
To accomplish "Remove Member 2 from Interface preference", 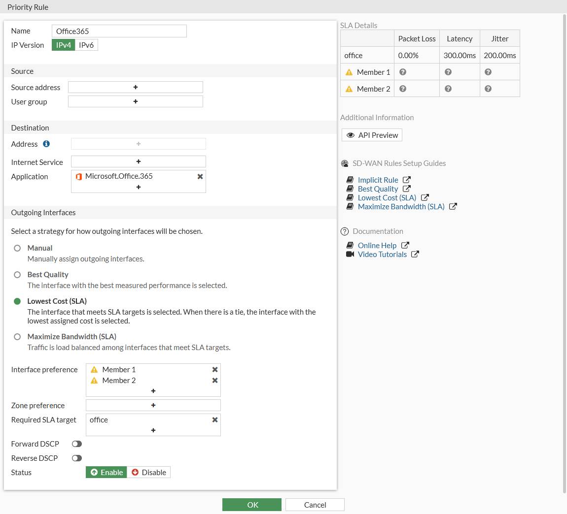I will coord(215,381).
